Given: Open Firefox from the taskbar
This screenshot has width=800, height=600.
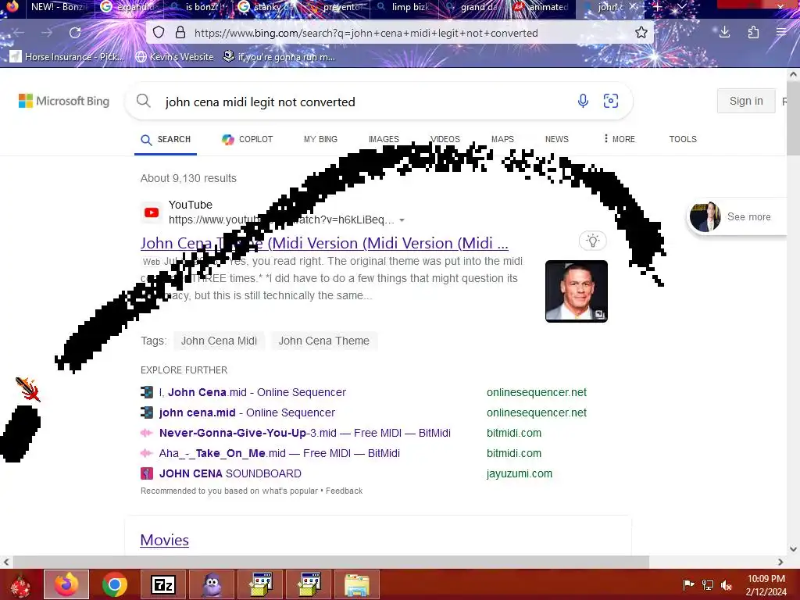Looking at the screenshot, I should pyautogui.click(x=66, y=584).
